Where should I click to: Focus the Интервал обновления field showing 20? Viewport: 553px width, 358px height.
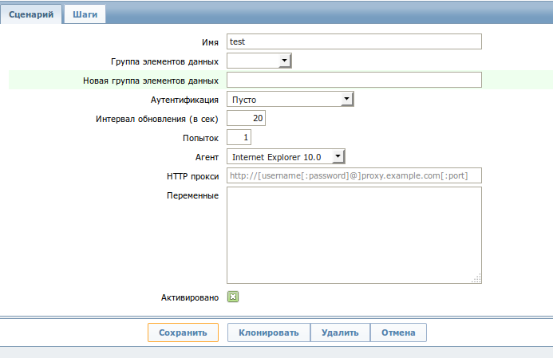tap(246, 118)
